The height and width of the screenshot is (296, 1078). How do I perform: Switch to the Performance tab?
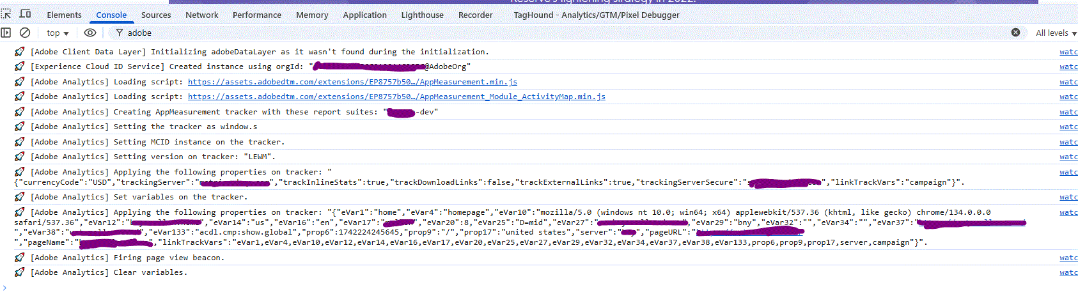tap(257, 15)
